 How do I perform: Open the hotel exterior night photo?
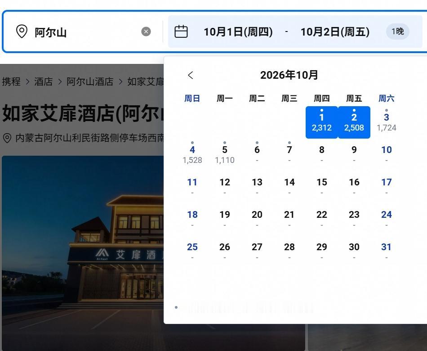(83, 253)
